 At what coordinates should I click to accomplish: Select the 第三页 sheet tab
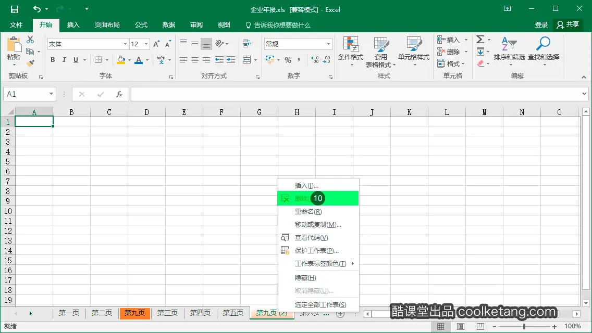[x=167, y=313]
